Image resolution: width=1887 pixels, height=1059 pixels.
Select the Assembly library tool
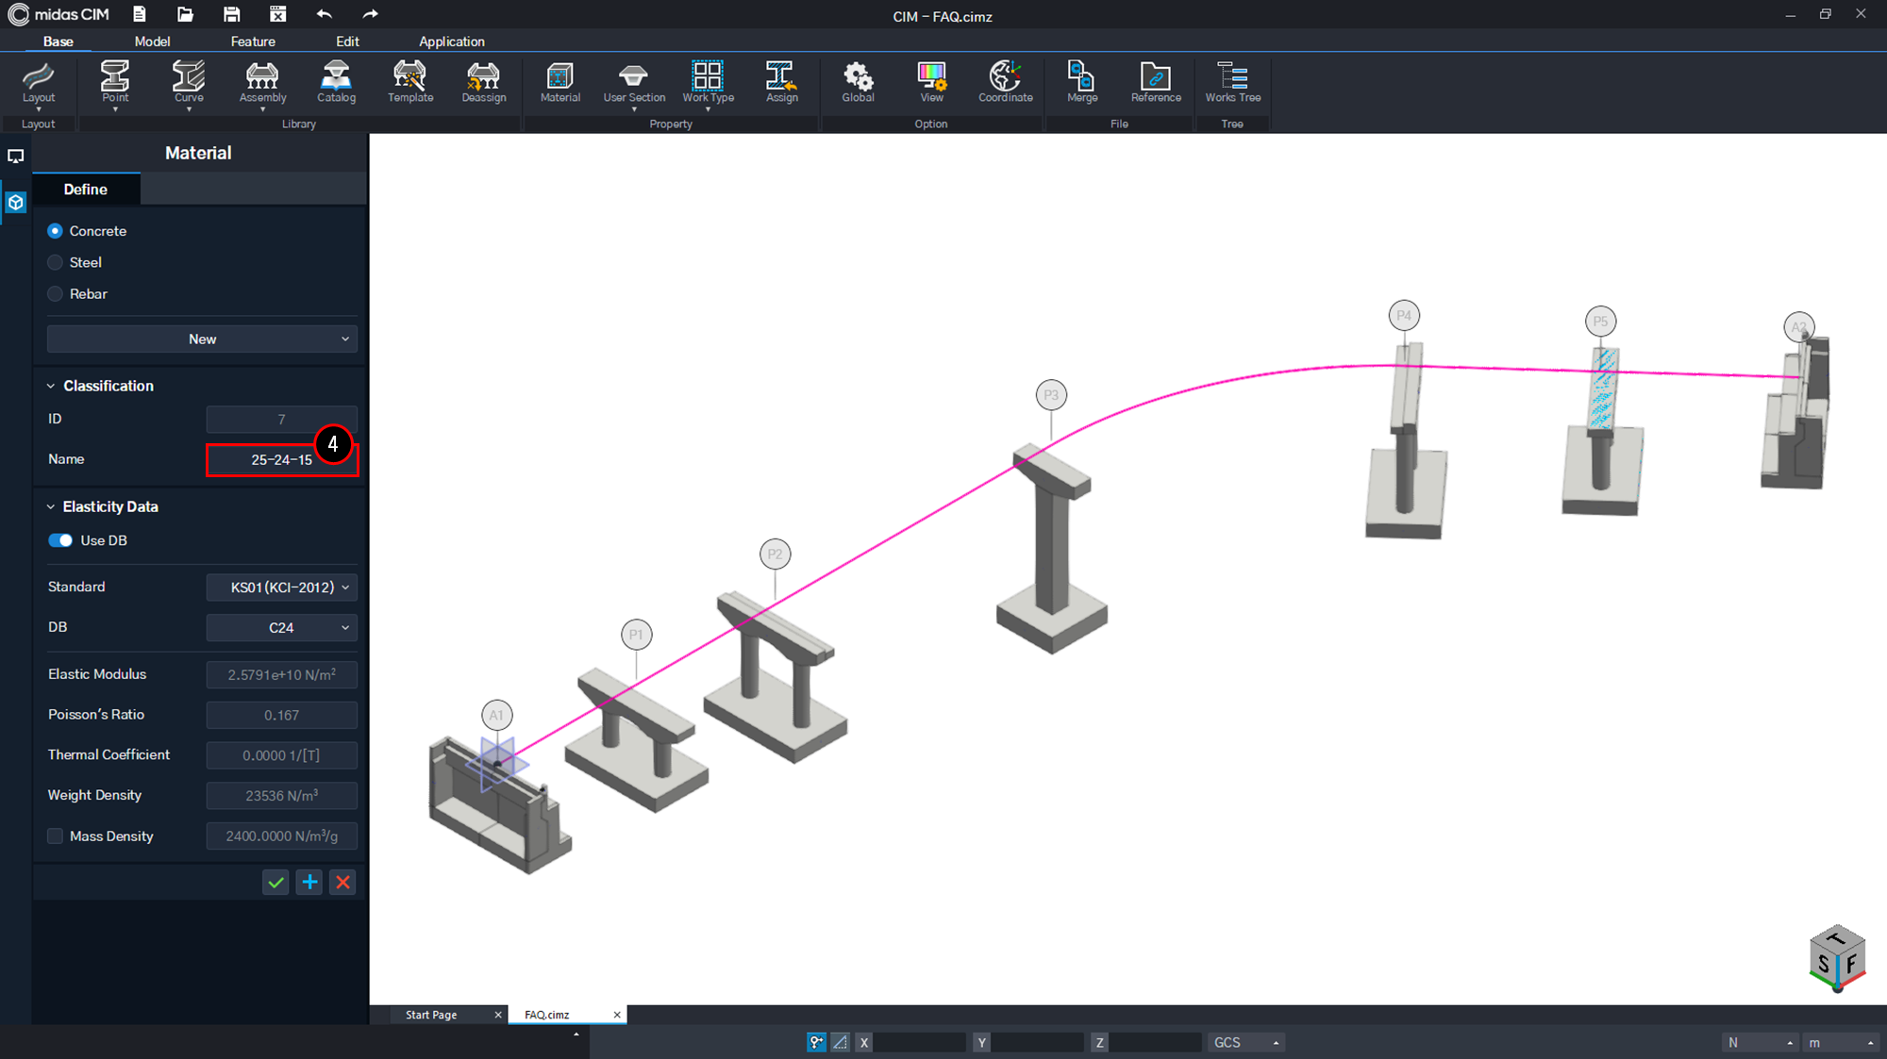(261, 83)
